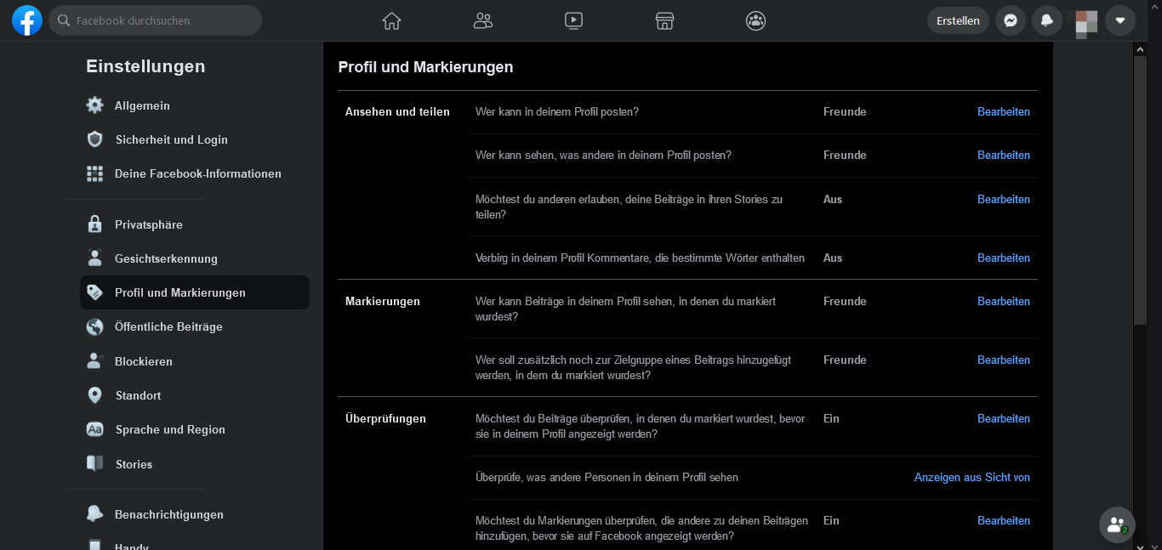Viewport: 1162px width, 550px height.
Task: Open the Home feed icon
Action: click(391, 21)
